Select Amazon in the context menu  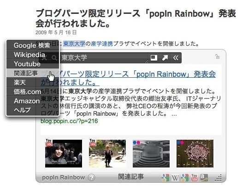(33, 101)
